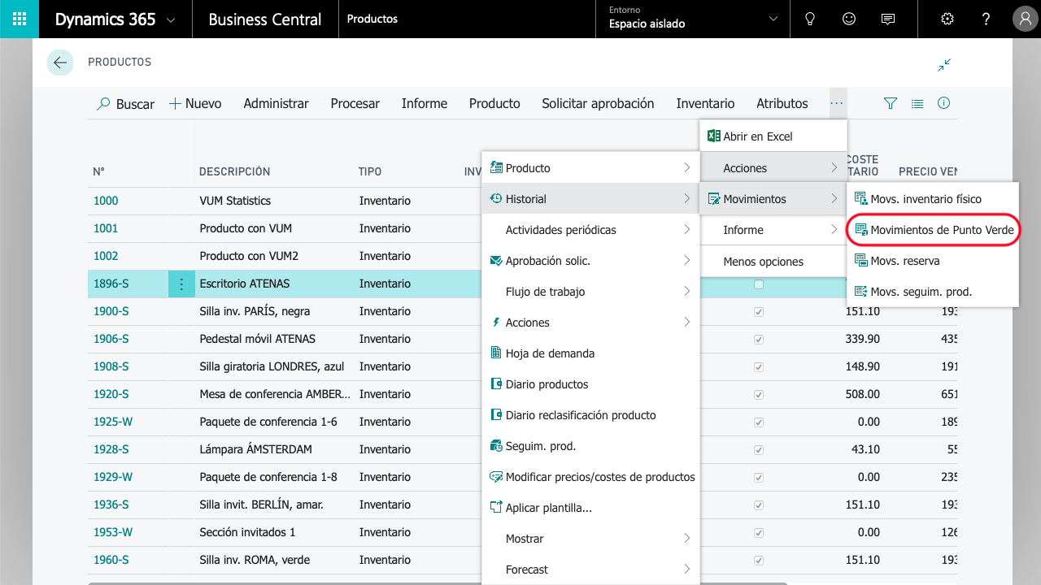Switch layout with the list view icon
Screen dimensions: 1041x585
tap(917, 103)
